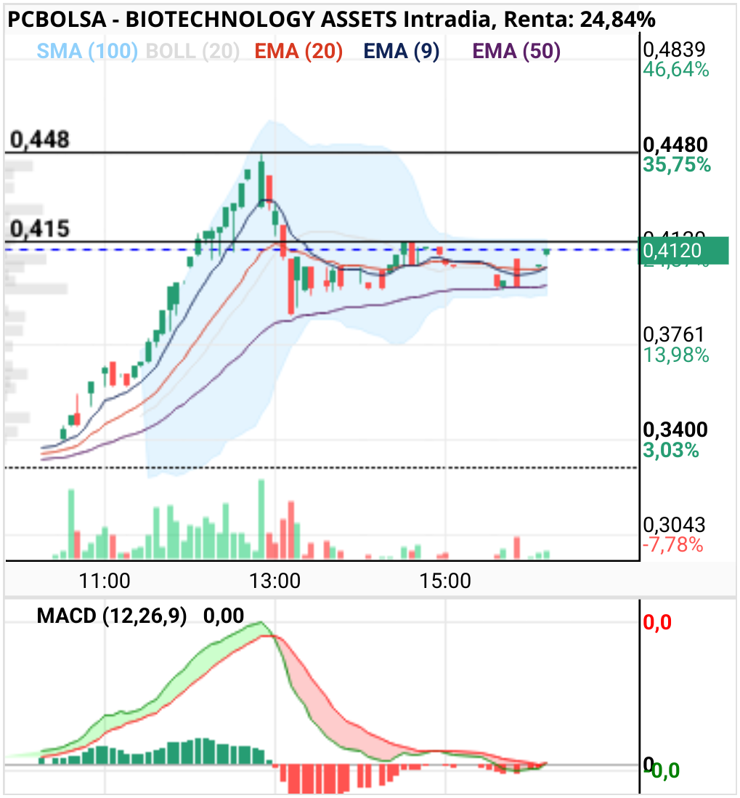Viewport: 740px width, 798px height.
Task: Click the 13:00 time axis label
Action: click(275, 581)
